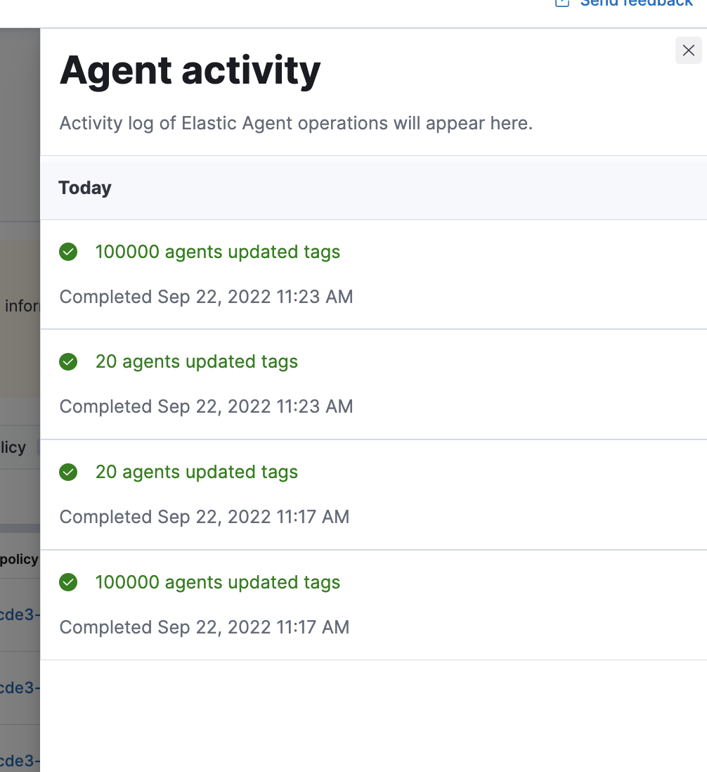Click the dimmed policy column header behind flyout

[20, 560]
